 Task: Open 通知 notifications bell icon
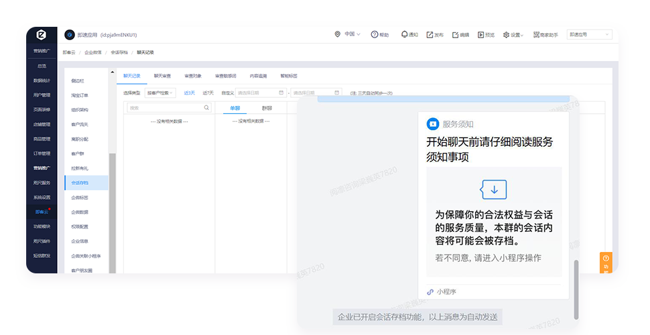pos(404,35)
